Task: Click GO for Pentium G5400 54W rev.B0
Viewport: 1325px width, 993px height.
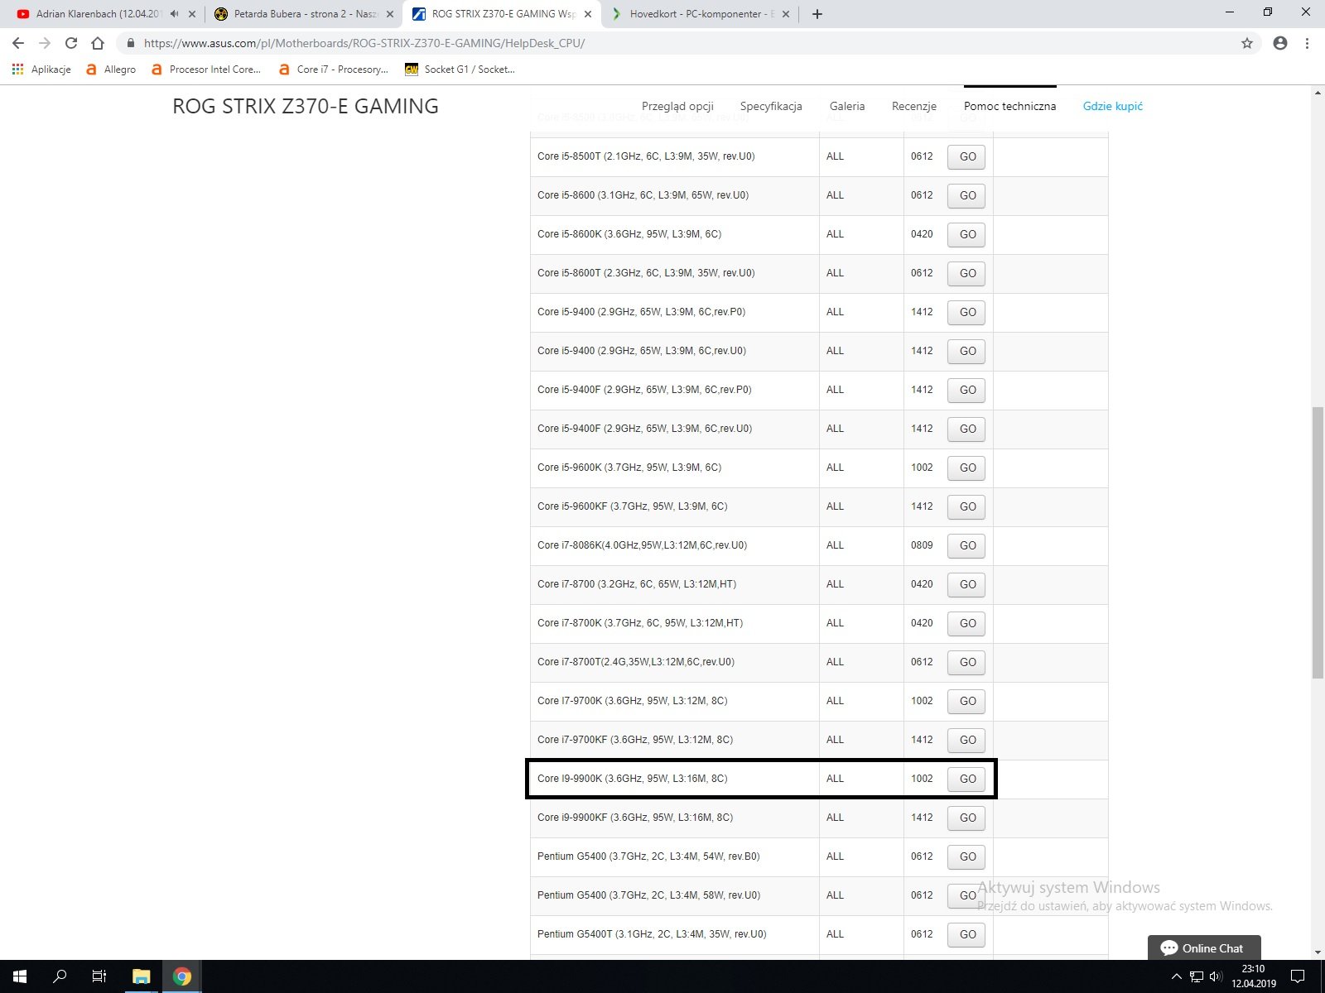Action: coord(966,856)
